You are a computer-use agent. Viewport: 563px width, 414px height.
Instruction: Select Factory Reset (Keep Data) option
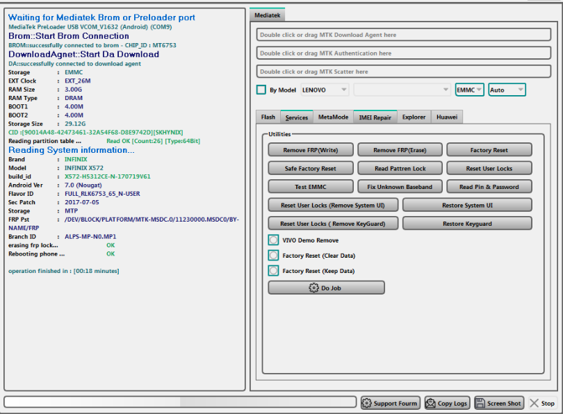pyautogui.click(x=273, y=271)
